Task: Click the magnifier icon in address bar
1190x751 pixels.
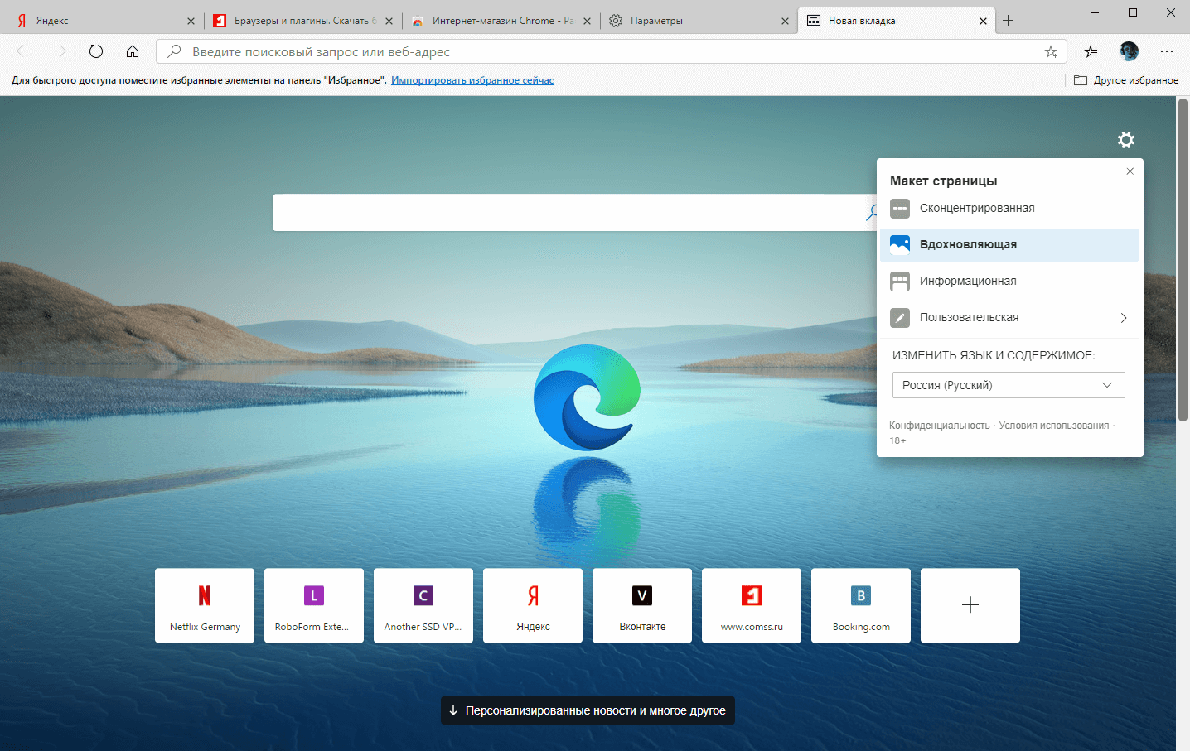Action: (174, 51)
